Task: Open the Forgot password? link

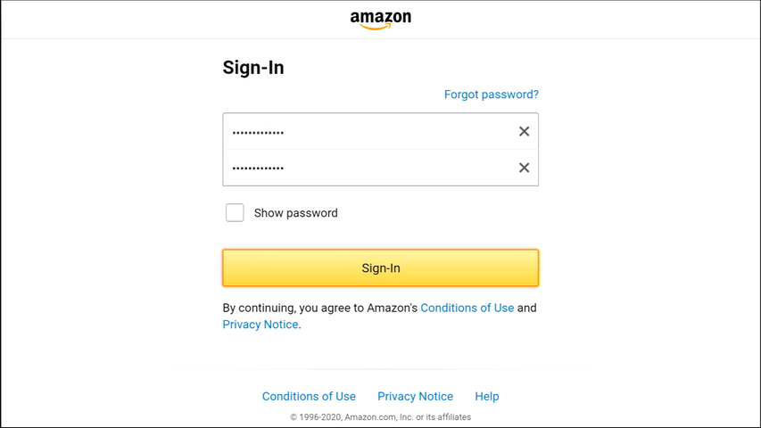Action: click(x=492, y=95)
